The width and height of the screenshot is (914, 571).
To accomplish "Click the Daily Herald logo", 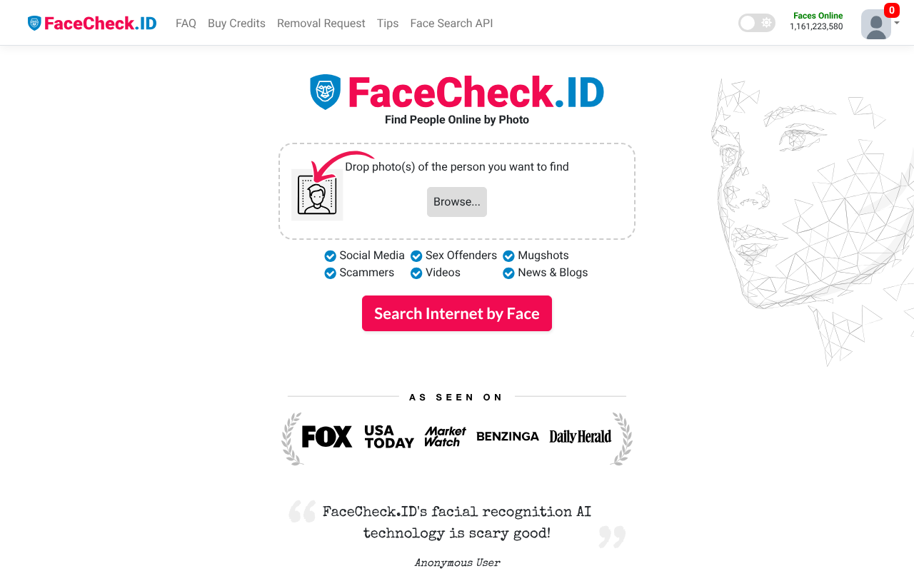I will click(580, 437).
